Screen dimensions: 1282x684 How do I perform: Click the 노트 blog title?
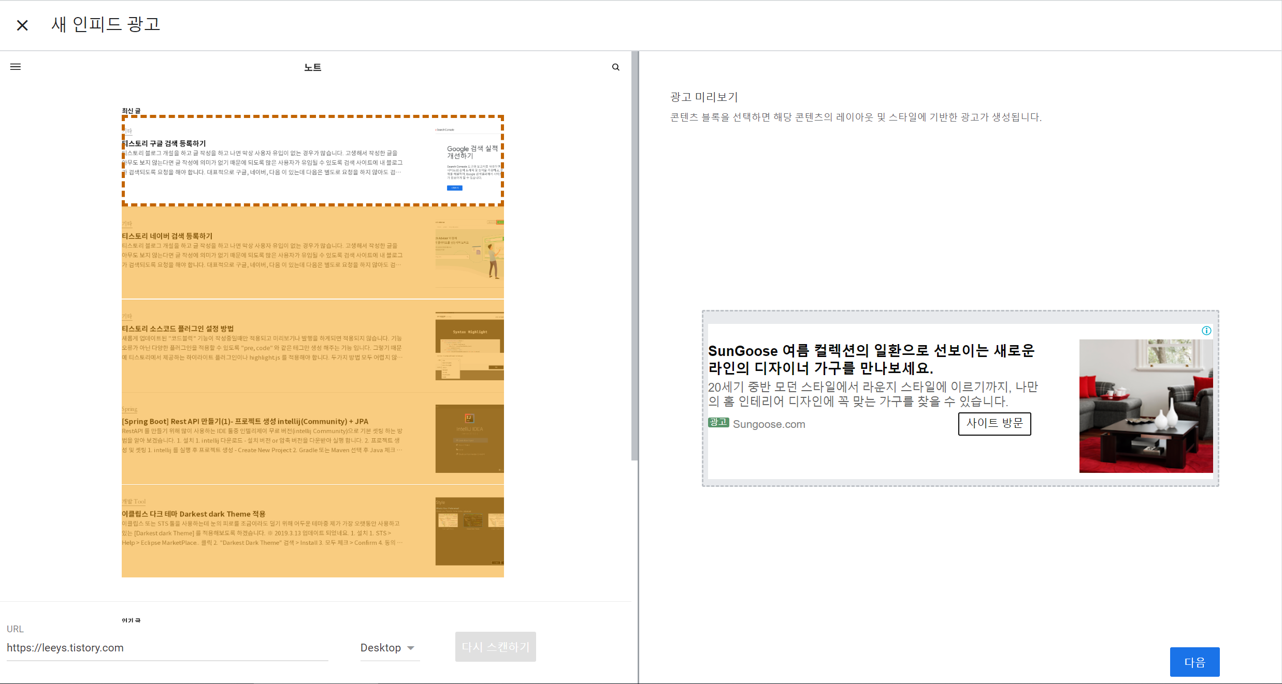313,67
